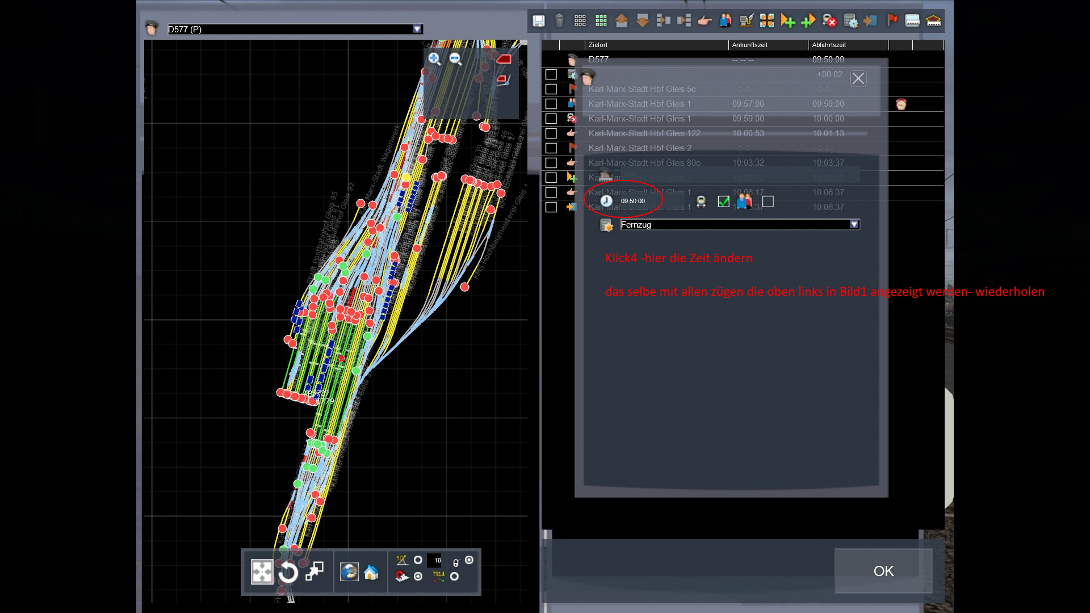Toggle radio button beside the TS14 icon
The width and height of the screenshot is (1090, 613).
click(x=454, y=577)
